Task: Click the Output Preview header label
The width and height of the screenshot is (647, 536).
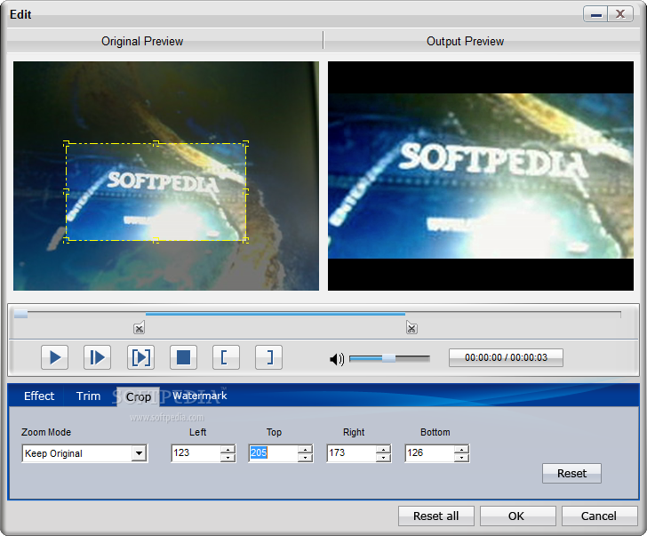Action: point(465,41)
